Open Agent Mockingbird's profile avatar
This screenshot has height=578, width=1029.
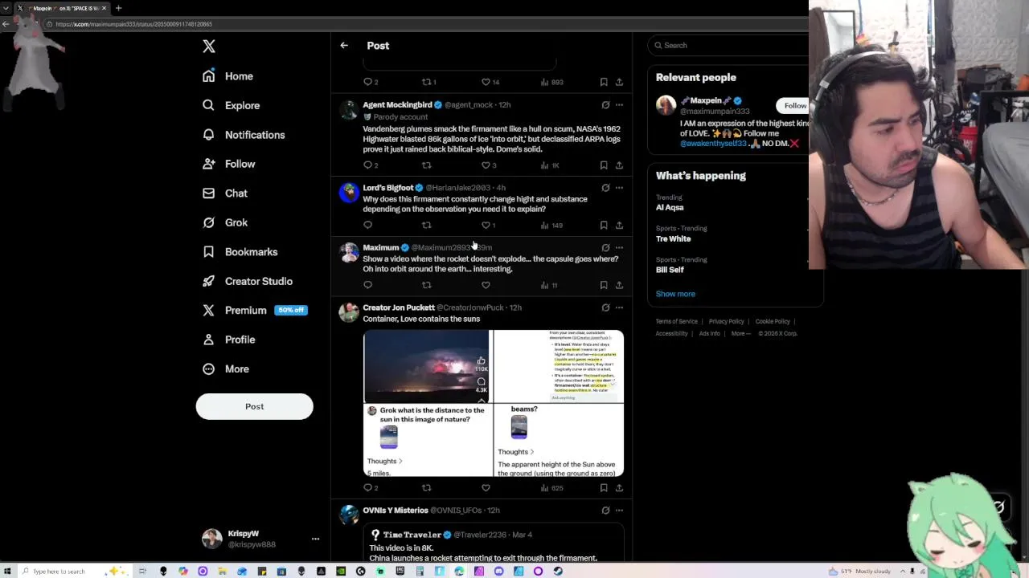(349, 110)
